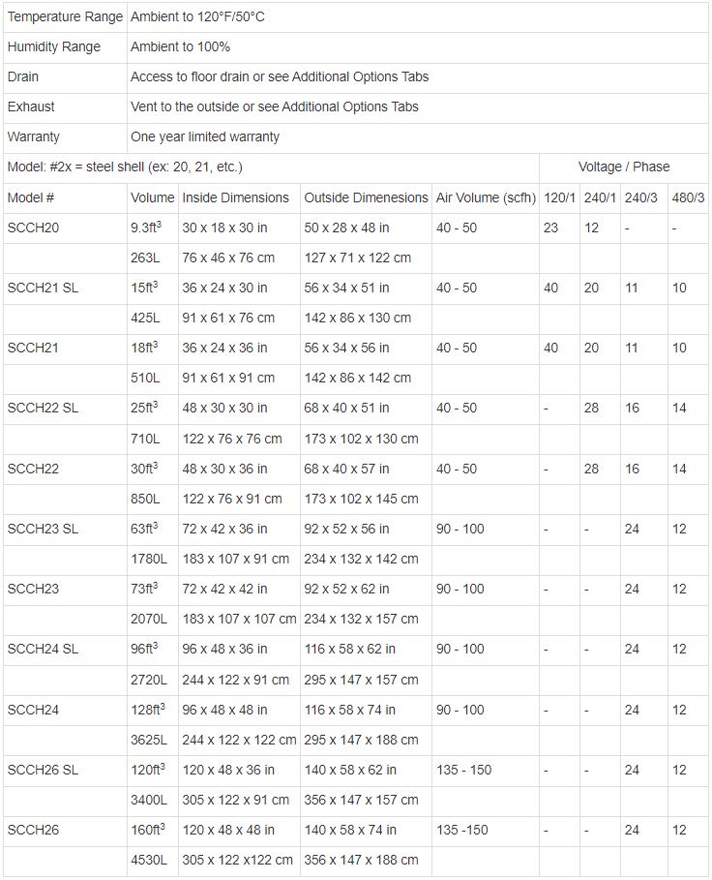Select the 135 - 150 air volume cell
This screenshot has height=880, width=712.
tap(463, 770)
